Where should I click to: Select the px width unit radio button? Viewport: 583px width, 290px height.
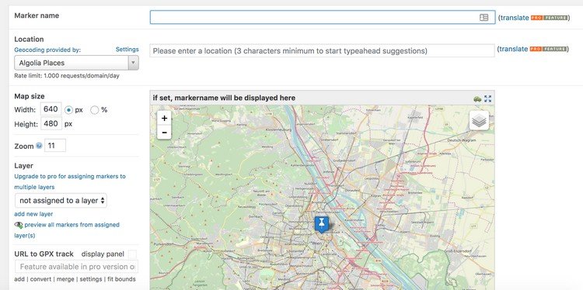68,110
